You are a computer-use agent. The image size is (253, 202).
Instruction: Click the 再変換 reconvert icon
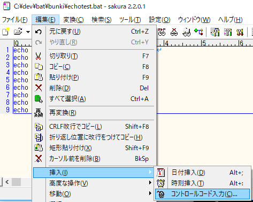(39, 113)
